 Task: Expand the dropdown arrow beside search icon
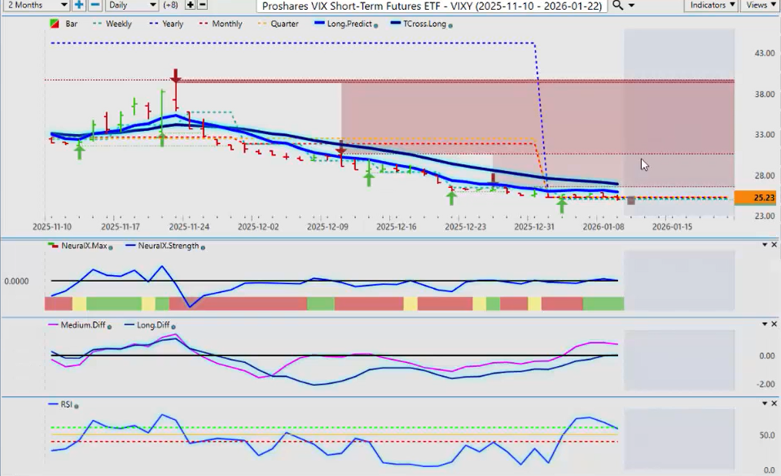[631, 5]
